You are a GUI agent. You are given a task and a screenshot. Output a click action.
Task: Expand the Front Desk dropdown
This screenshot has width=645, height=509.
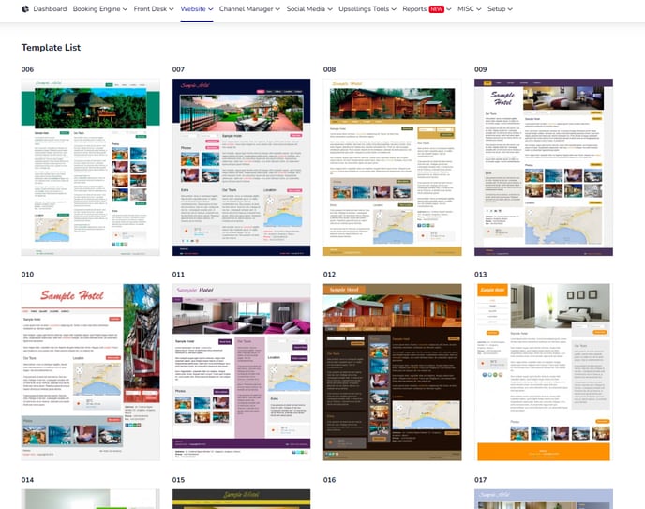tap(154, 9)
